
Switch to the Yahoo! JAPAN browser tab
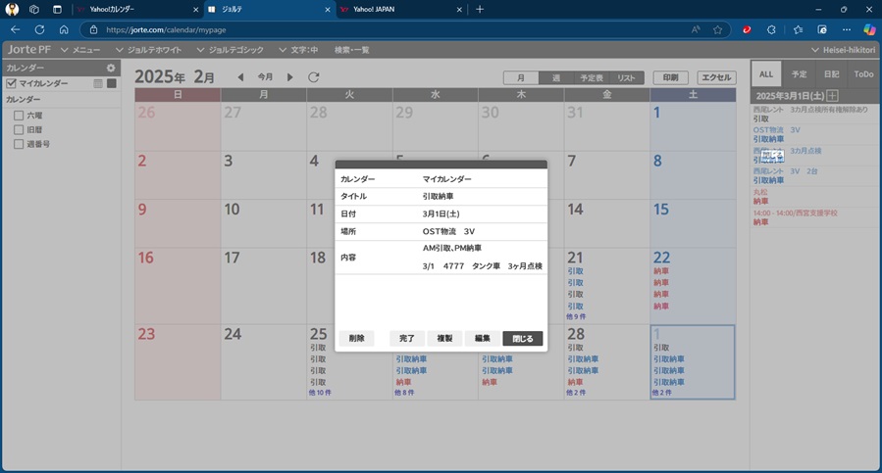point(397,9)
